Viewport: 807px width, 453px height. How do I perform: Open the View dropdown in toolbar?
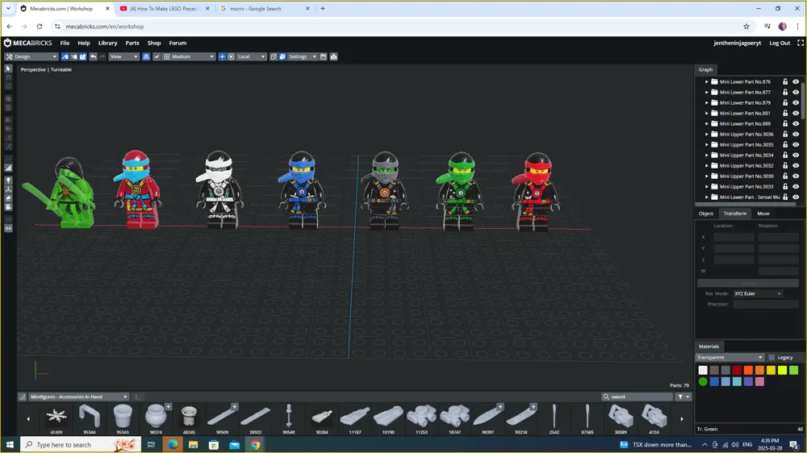click(123, 56)
